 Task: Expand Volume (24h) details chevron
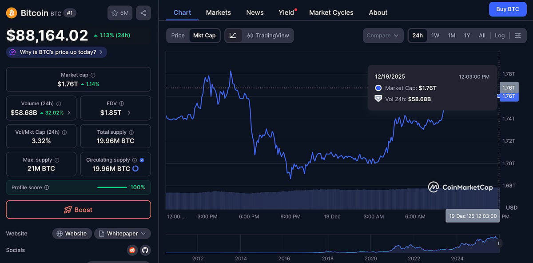(69, 113)
